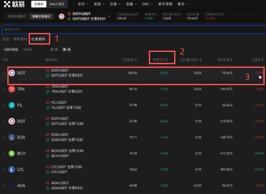Viewport: 266px width, 194px height.
Task: Click the DOT icon in 当季1230 row
Action: [12, 121]
